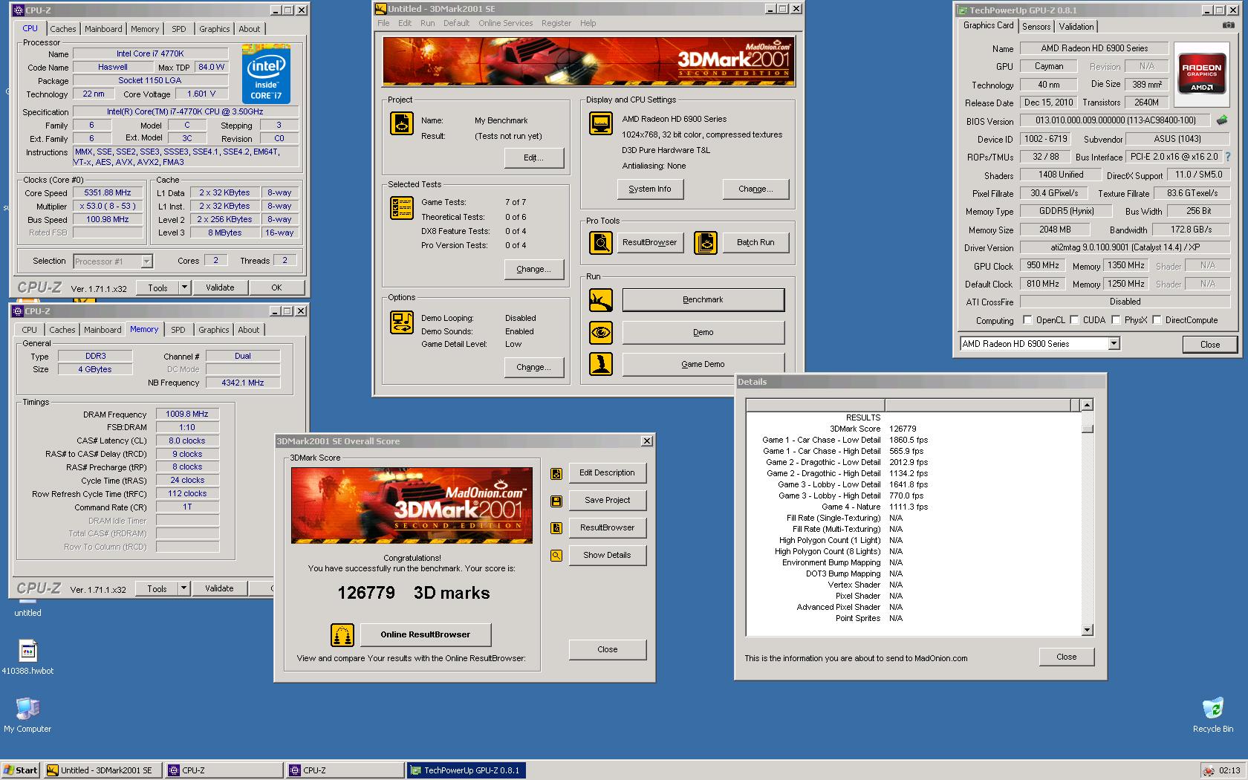The height and width of the screenshot is (780, 1248).
Task: Click the Intel Core i7 logo in CPU-Z
Action: point(266,74)
